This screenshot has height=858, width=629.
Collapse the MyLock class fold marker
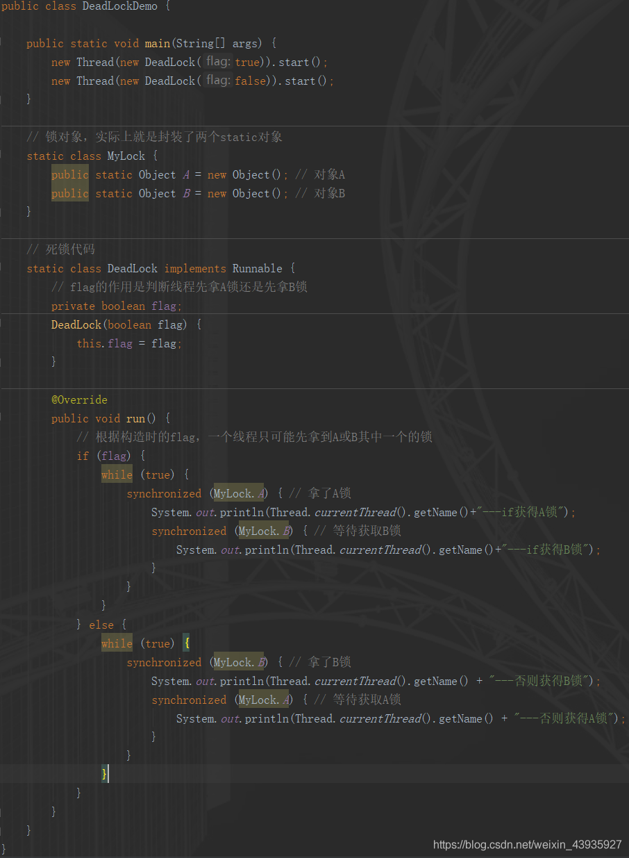coord(3,156)
